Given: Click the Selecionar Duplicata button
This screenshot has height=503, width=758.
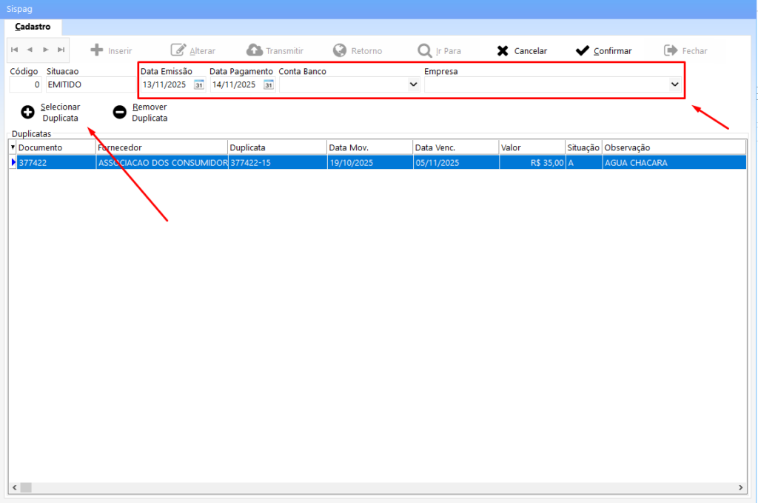Looking at the screenshot, I should click(50, 112).
